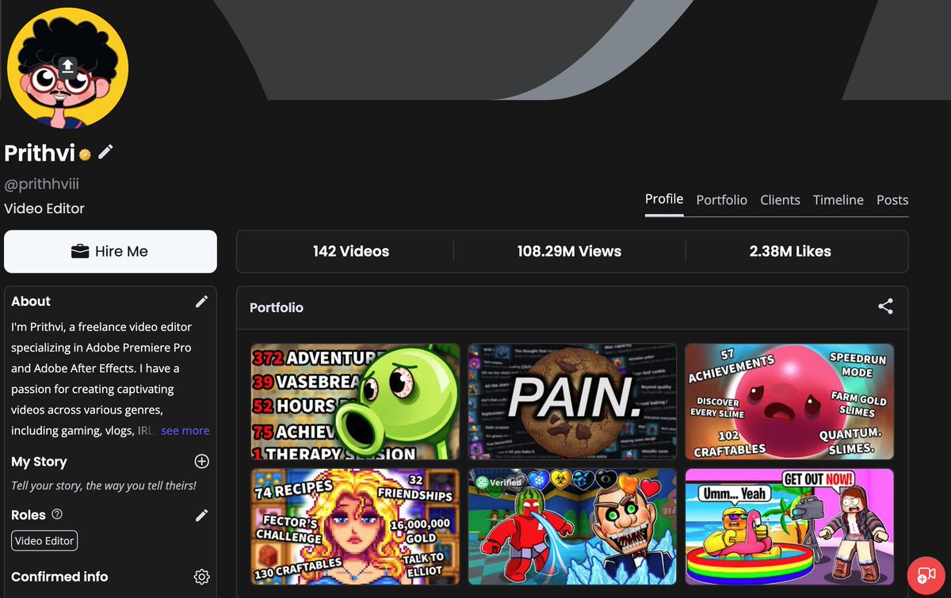Click the Hire Me button

110,251
